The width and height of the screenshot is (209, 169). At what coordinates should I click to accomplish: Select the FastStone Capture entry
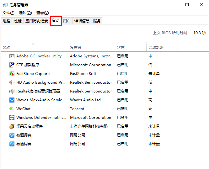(x=33, y=74)
